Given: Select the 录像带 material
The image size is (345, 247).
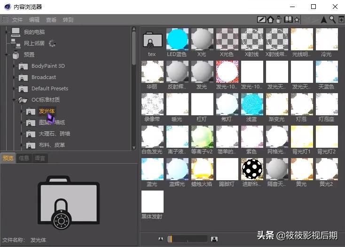Looking at the screenshot, I should [152, 104].
